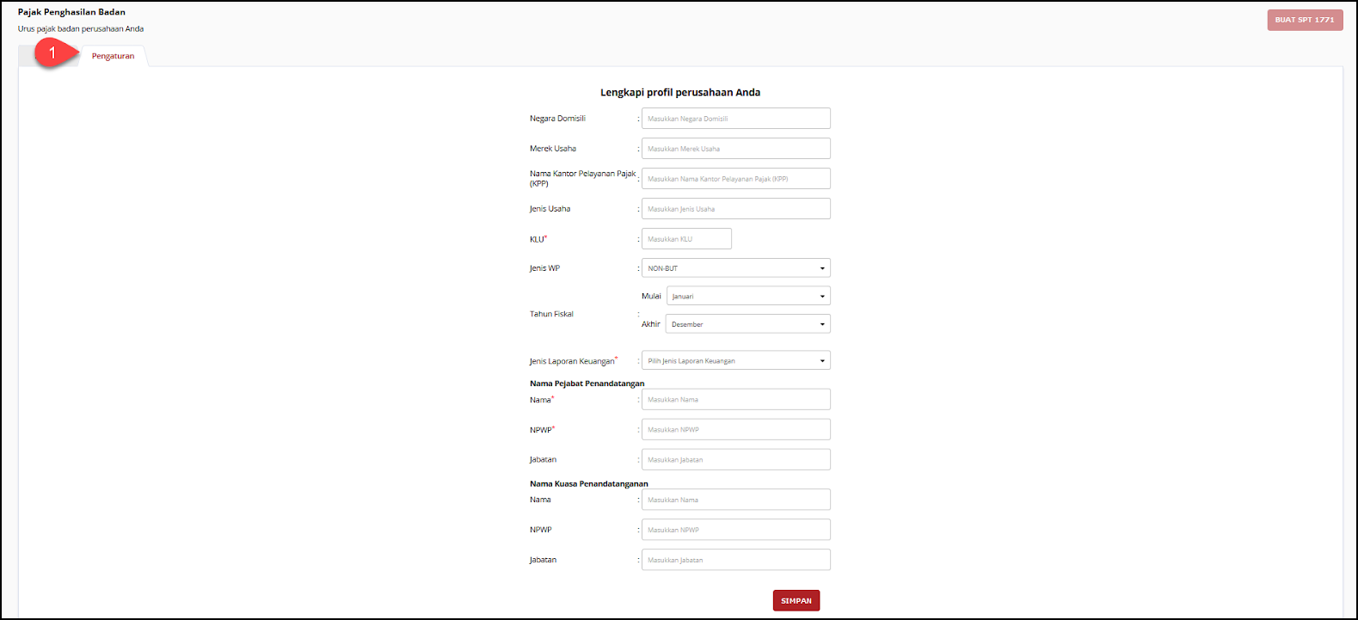Open the Mulai month dropdown
Image resolution: width=1358 pixels, height=620 pixels.
pos(747,296)
